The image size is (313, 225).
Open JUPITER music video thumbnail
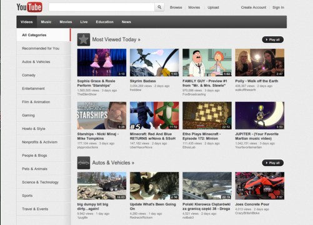[x=260, y=116]
